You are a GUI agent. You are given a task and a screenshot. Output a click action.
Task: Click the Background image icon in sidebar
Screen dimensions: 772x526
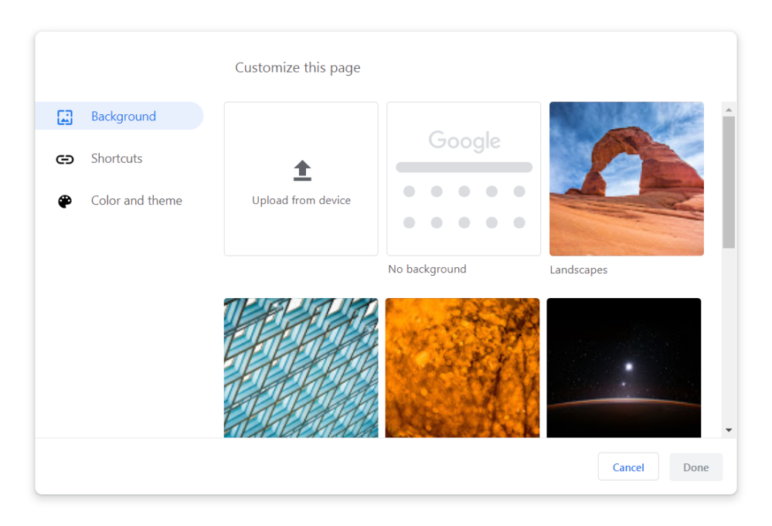[x=65, y=116]
